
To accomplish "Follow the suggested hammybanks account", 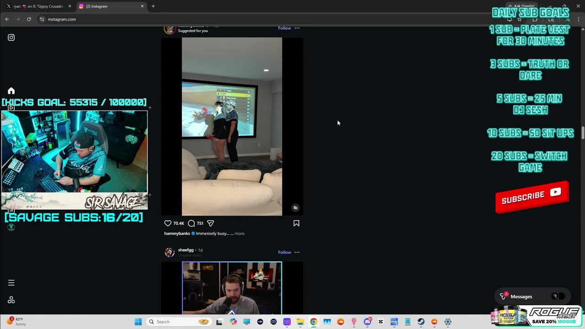I will [284, 28].
